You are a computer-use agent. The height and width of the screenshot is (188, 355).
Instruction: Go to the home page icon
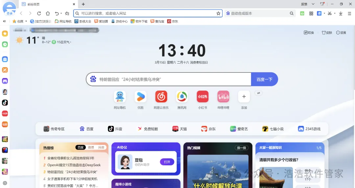point(48,13)
